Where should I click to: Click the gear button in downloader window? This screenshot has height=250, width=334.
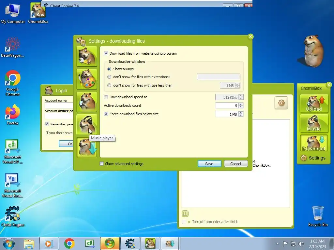pos(281,103)
